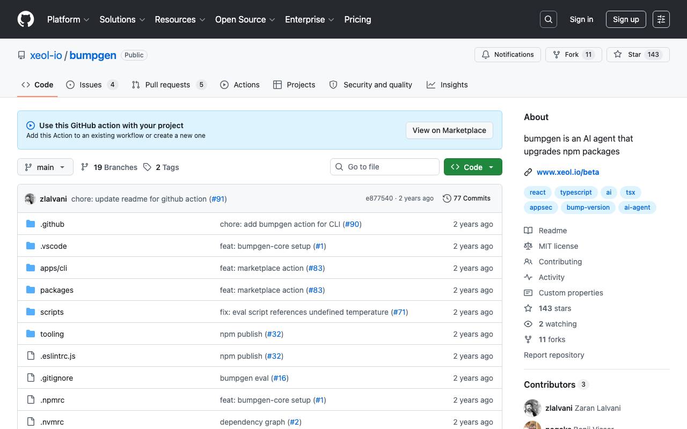Viewport: 687px width, 429px height.
Task: Click the history clock icon by 77 Commits
Action: point(447,198)
